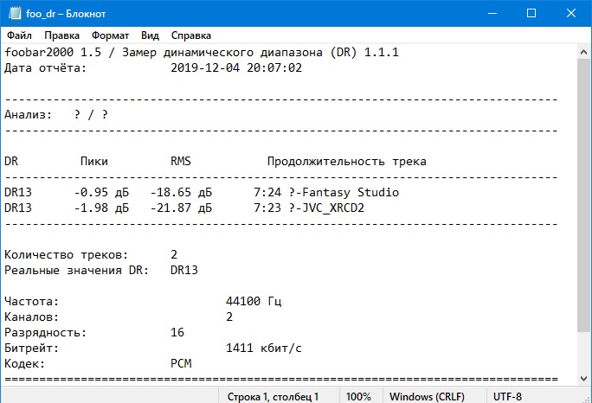Click the 'Реальные значения DR:' label
592x403 pixels.
77,270
